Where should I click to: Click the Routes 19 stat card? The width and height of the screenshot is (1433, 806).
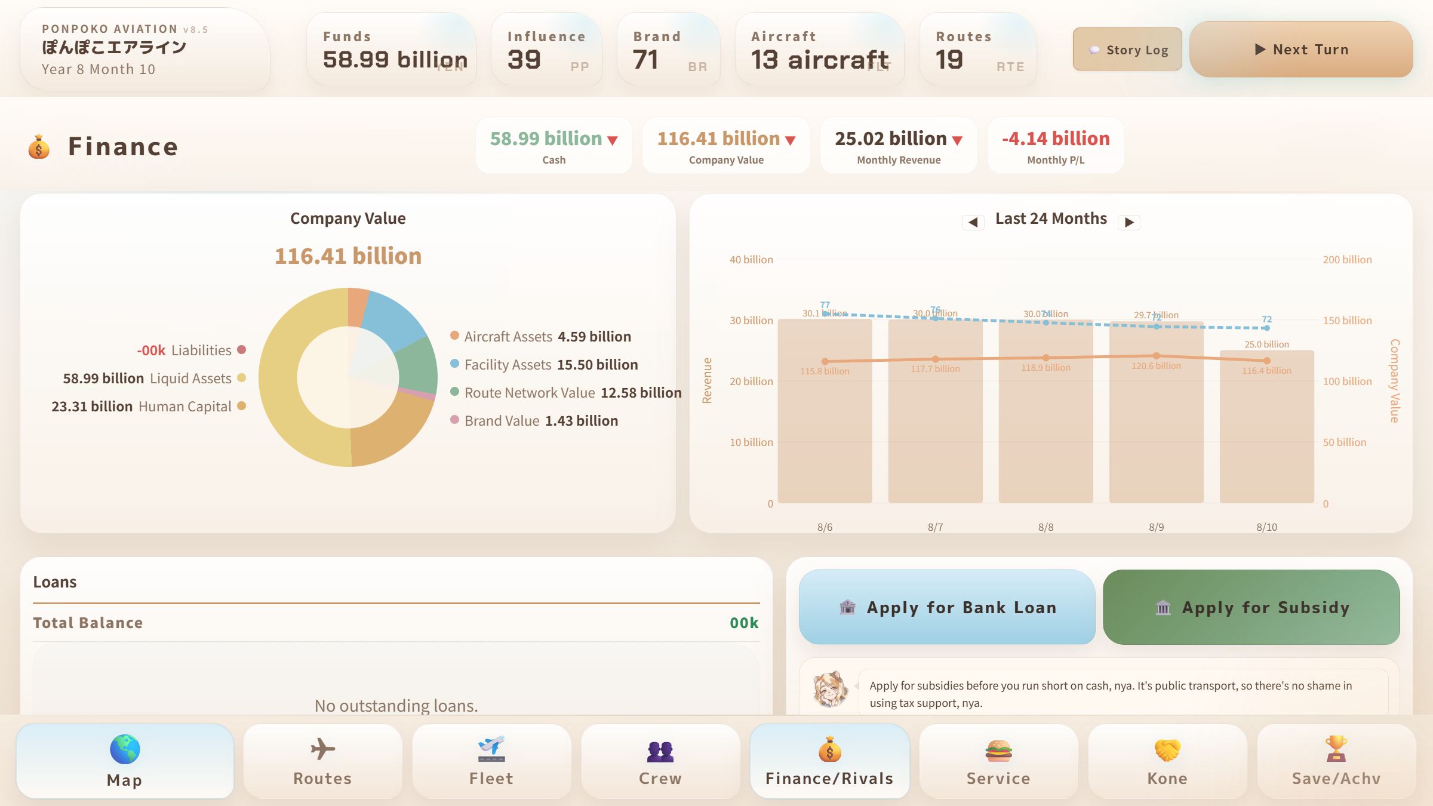point(978,49)
